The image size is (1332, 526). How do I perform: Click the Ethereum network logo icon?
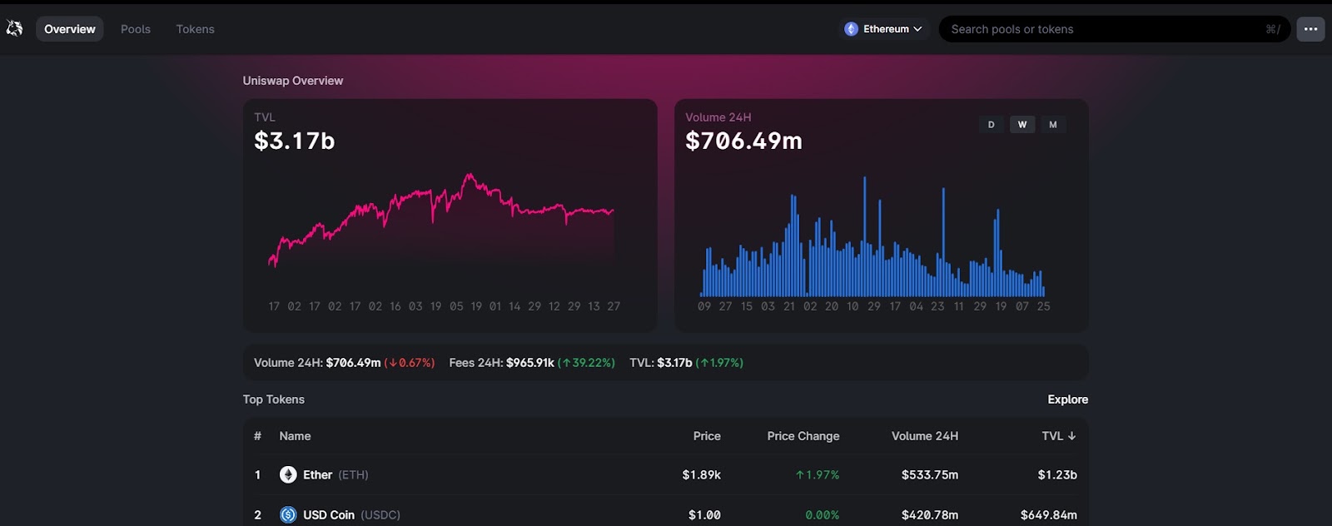(x=851, y=29)
